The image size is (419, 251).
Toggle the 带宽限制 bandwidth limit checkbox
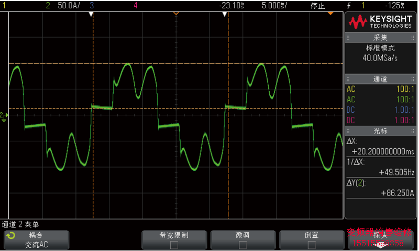174,244
